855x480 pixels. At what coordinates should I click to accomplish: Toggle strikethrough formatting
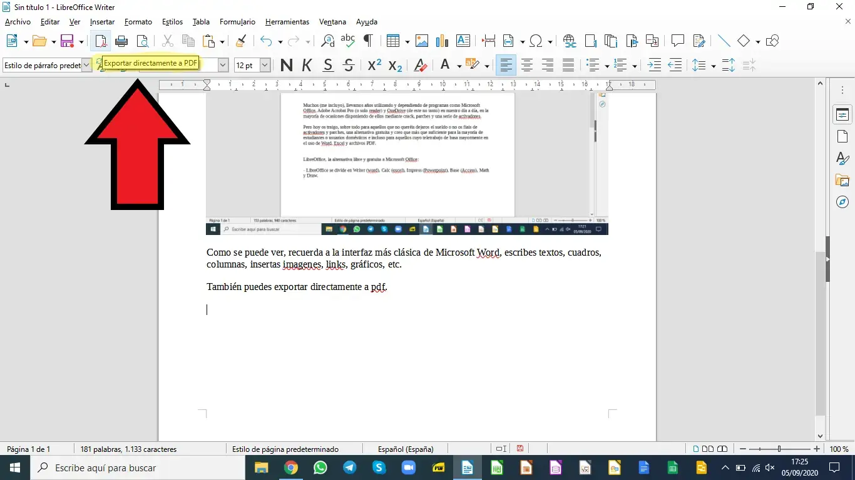pyautogui.click(x=349, y=65)
